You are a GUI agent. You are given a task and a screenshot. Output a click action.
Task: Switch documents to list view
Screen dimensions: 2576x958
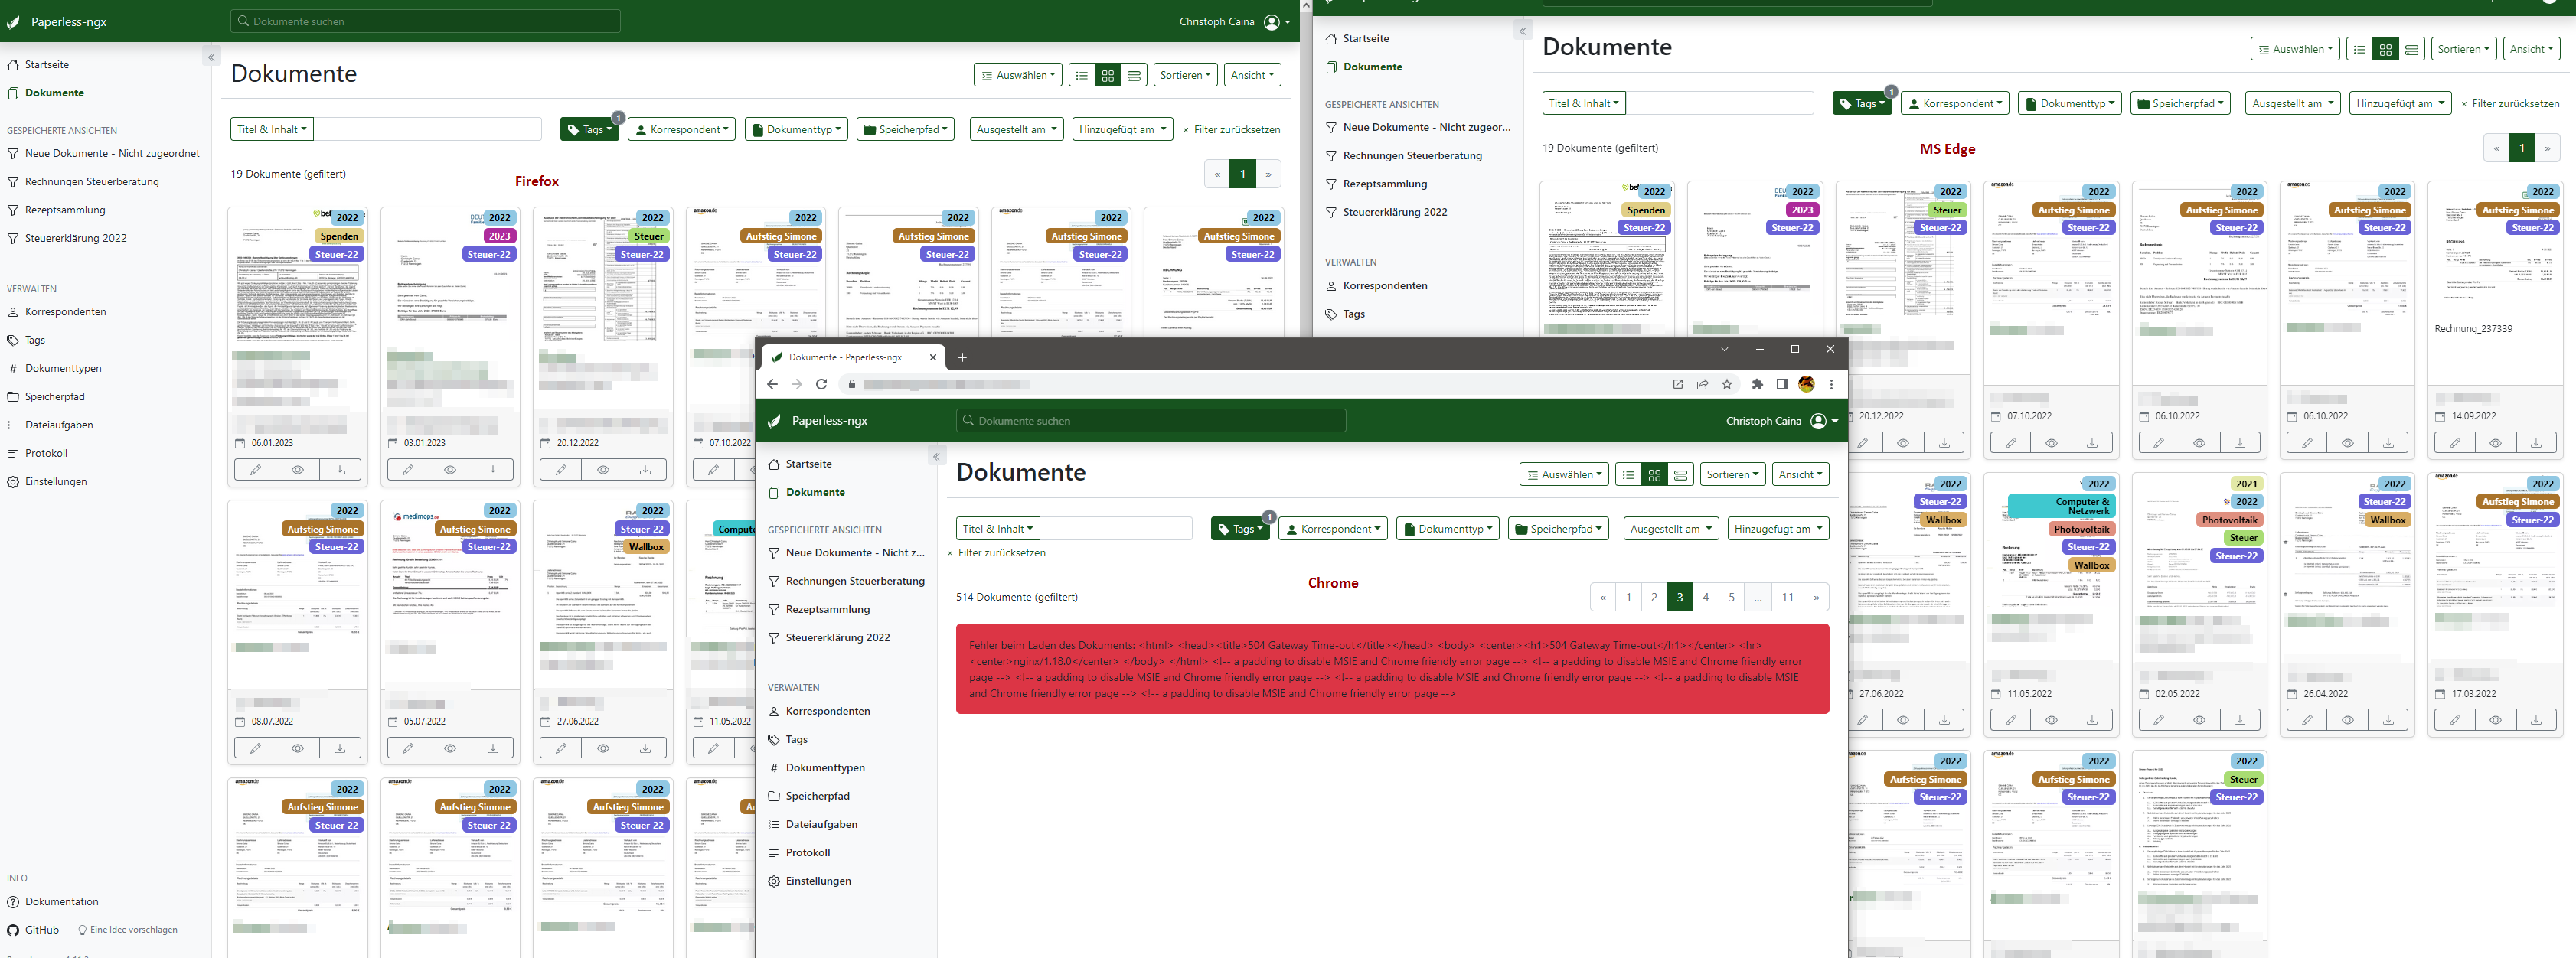(1081, 74)
